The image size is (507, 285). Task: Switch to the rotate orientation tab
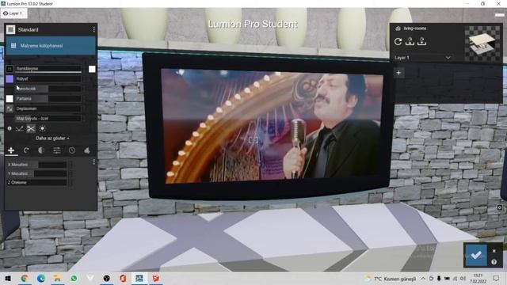pos(26,150)
